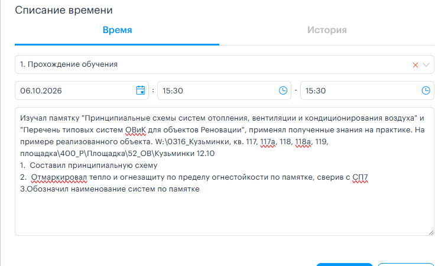Select activity '1. Прохождение обучения' combo box
The width and height of the screenshot is (448, 266).
[x=224, y=64]
